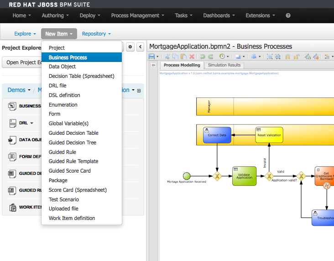Click the clock icon in the toolbar
The width and height of the screenshot is (334, 261).
pyautogui.click(x=222, y=56)
